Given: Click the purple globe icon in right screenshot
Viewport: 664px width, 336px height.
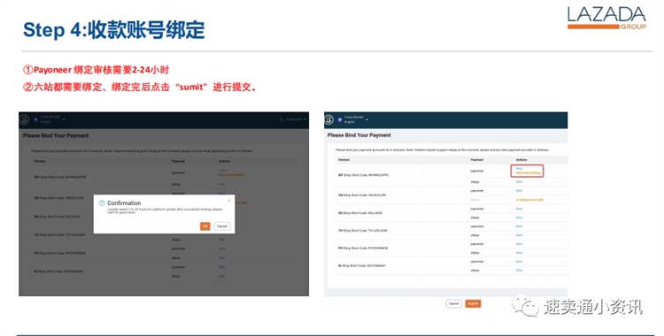Looking at the screenshot, I should (340, 119).
